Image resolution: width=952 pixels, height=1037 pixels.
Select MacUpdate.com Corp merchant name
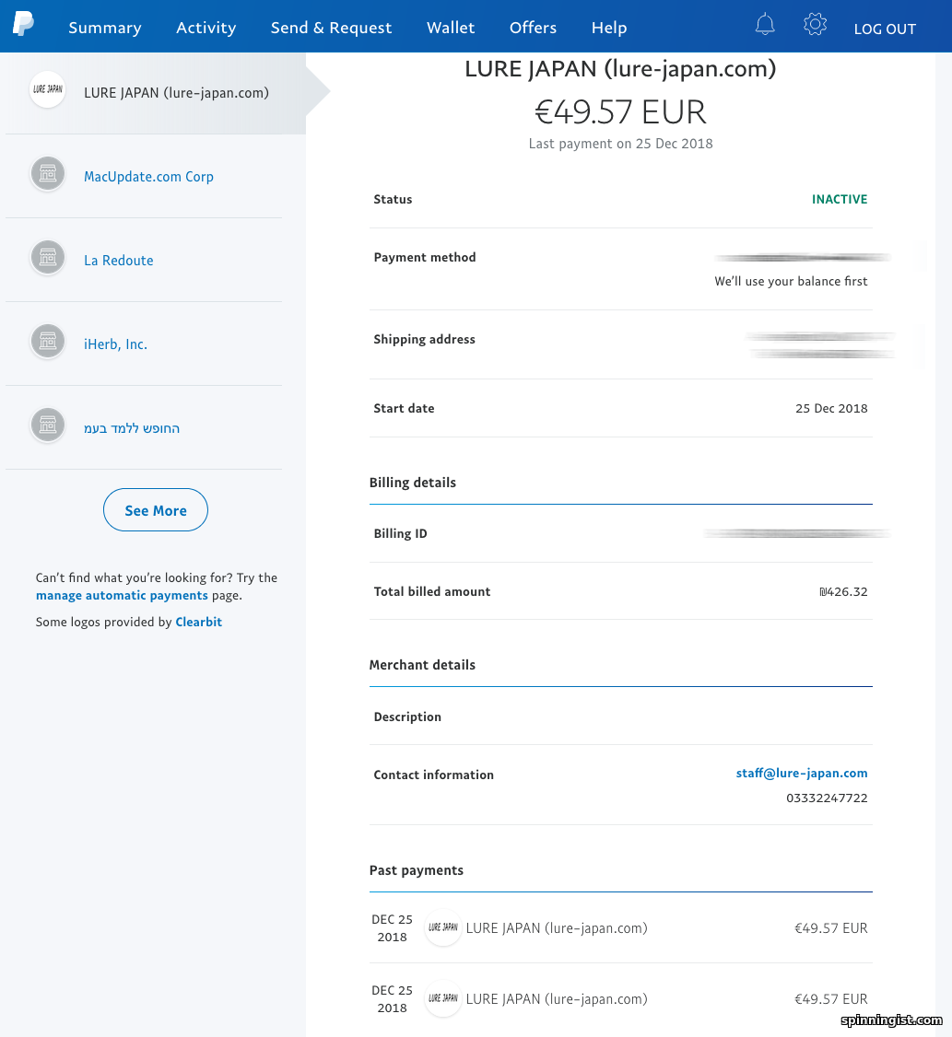point(148,177)
